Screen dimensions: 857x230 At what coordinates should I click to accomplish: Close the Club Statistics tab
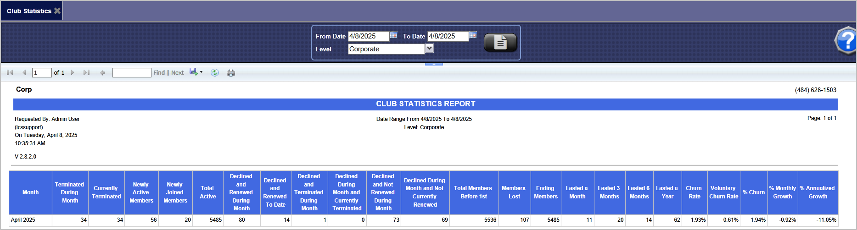[57, 11]
